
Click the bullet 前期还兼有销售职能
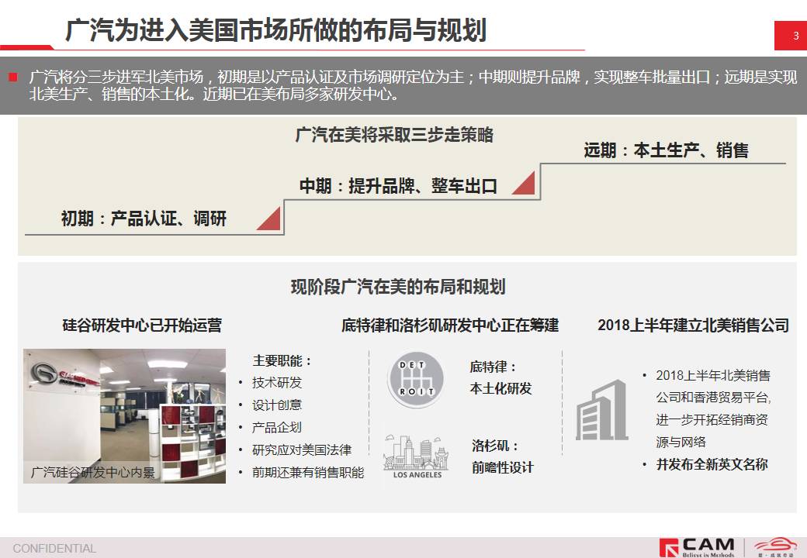(308, 472)
